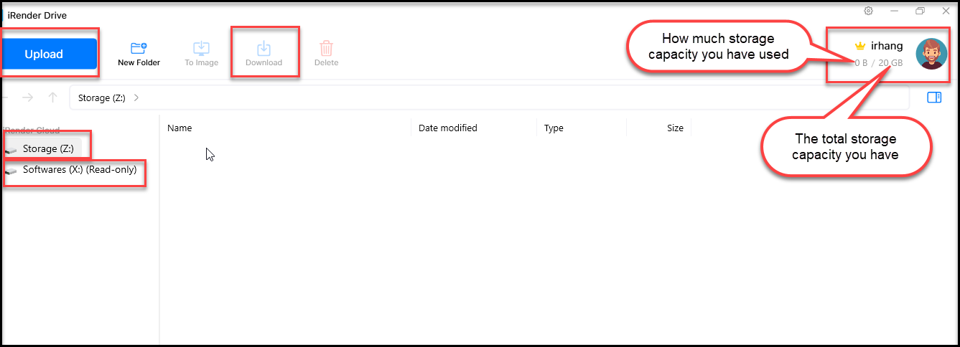Go up one level with up arrow
The width and height of the screenshot is (960, 347).
(52, 98)
